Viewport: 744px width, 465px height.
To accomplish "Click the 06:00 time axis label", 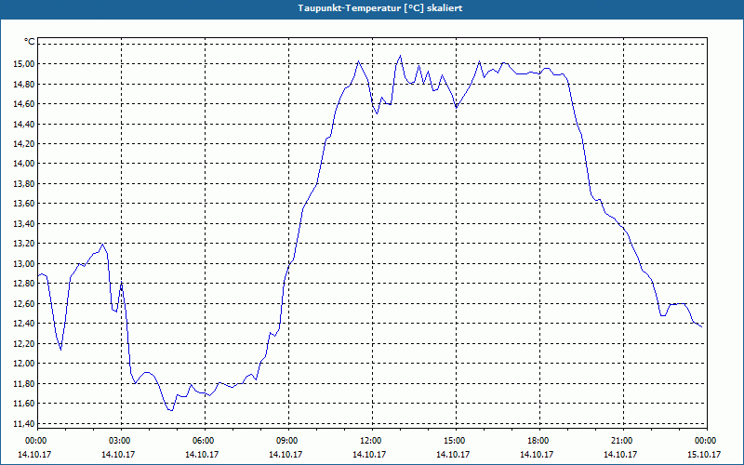I will coord(205,441).
